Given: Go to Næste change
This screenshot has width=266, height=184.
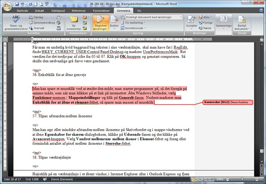Looking at the screenshot, I should click(x=206, y=28).
